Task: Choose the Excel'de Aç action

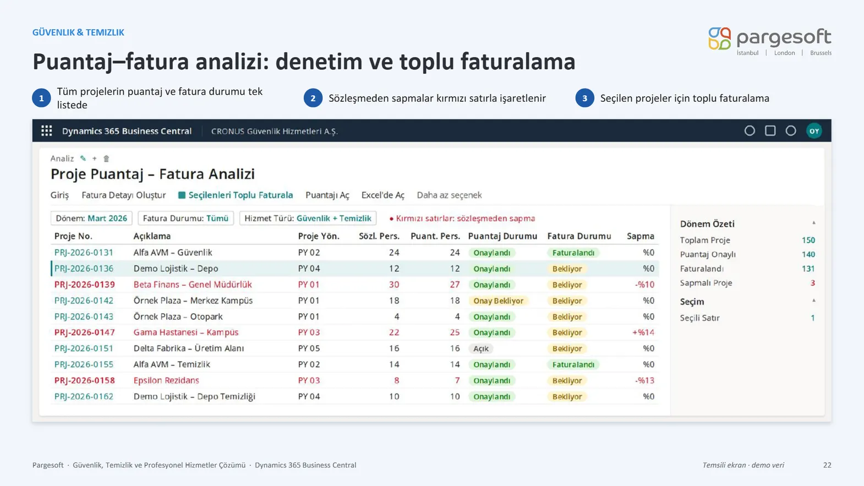Action: point(383,195)
